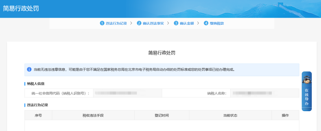Click the step 1 circle icon

click(102, 23)
